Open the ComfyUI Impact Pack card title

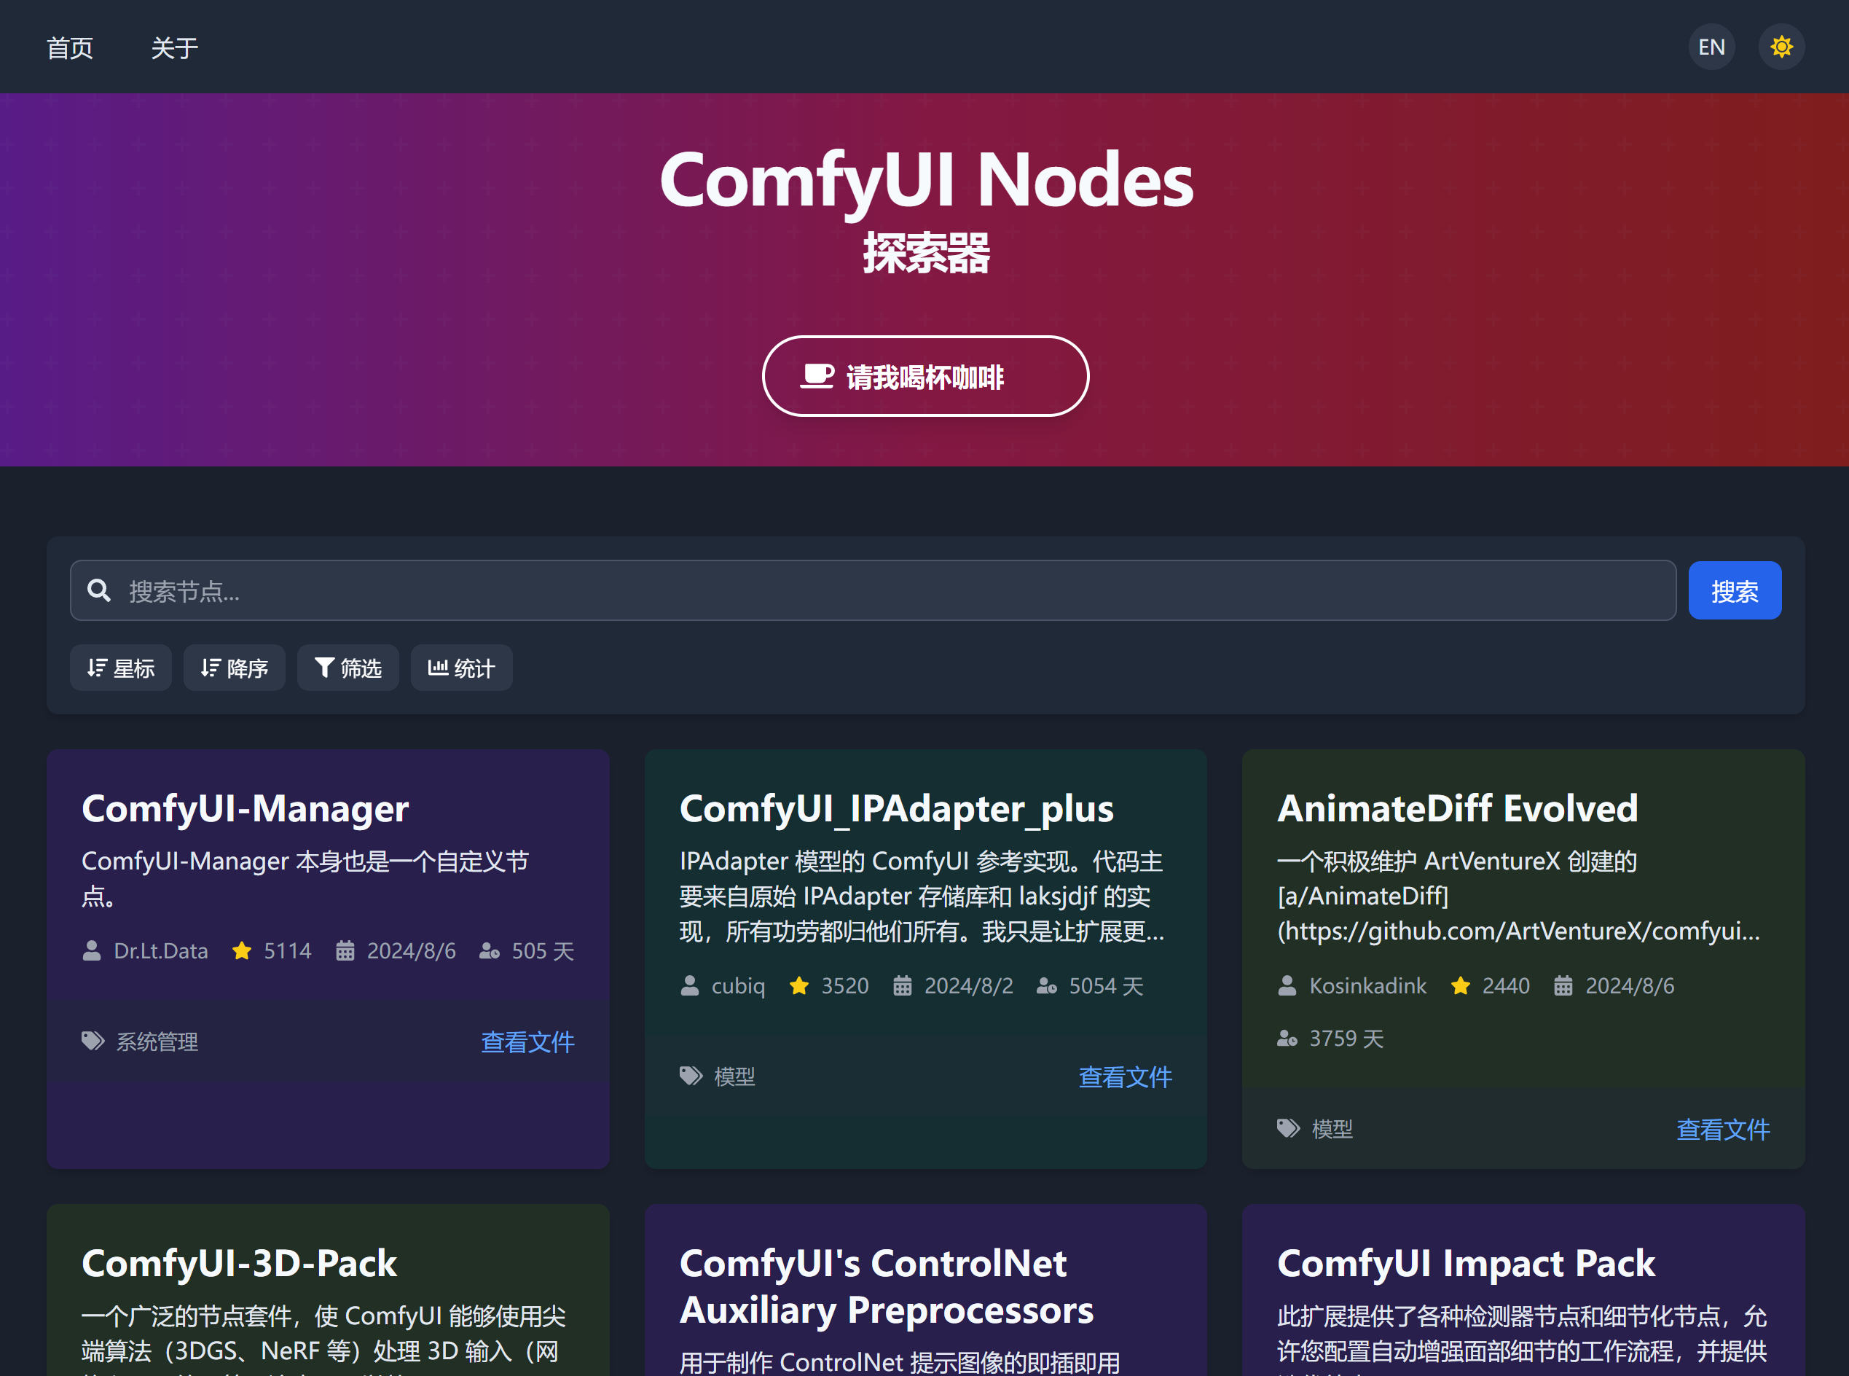pos(1466,1263)
